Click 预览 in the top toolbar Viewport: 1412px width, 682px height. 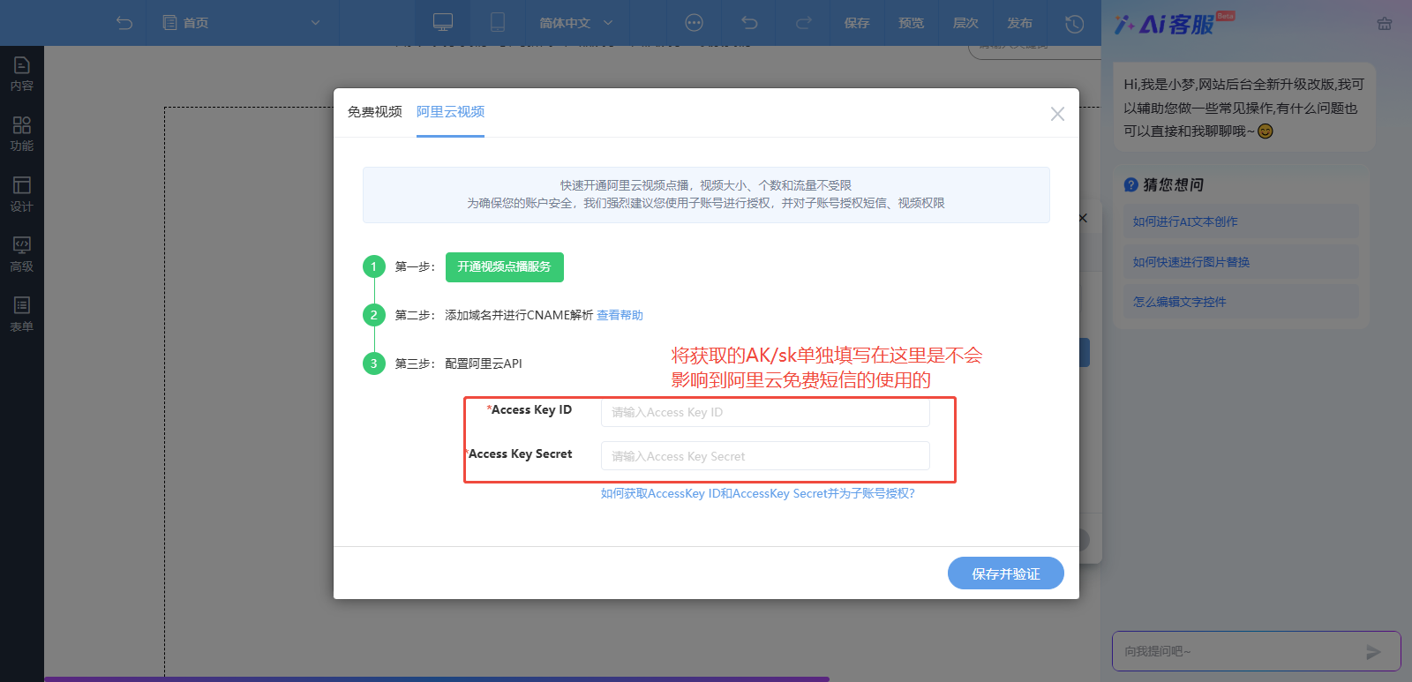[x=912, y=23]
